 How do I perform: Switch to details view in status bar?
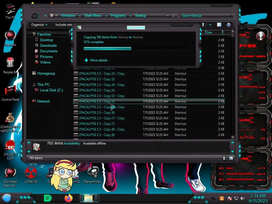pos(225,158)
